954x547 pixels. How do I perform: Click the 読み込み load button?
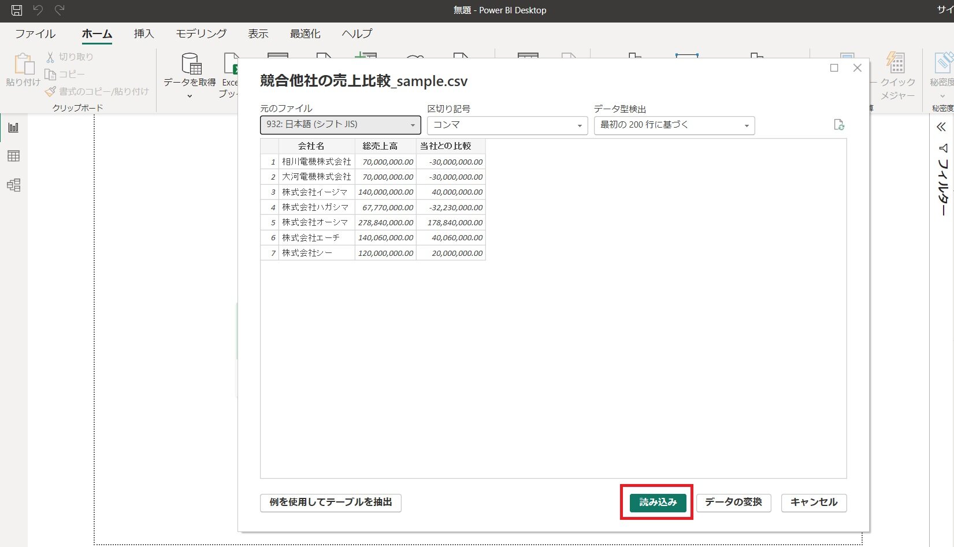[x=658, y=503]
